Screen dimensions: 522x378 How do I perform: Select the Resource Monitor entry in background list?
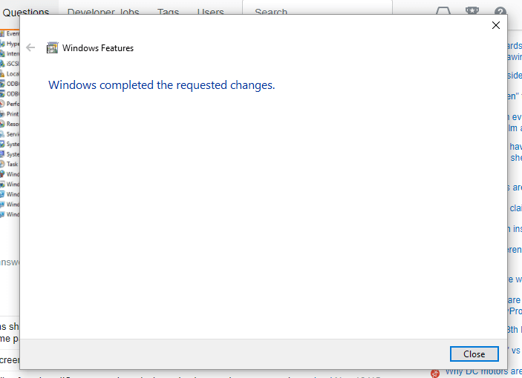click(10, 124)
